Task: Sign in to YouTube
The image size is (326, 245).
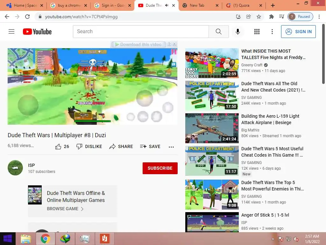Action: point(298,32)
